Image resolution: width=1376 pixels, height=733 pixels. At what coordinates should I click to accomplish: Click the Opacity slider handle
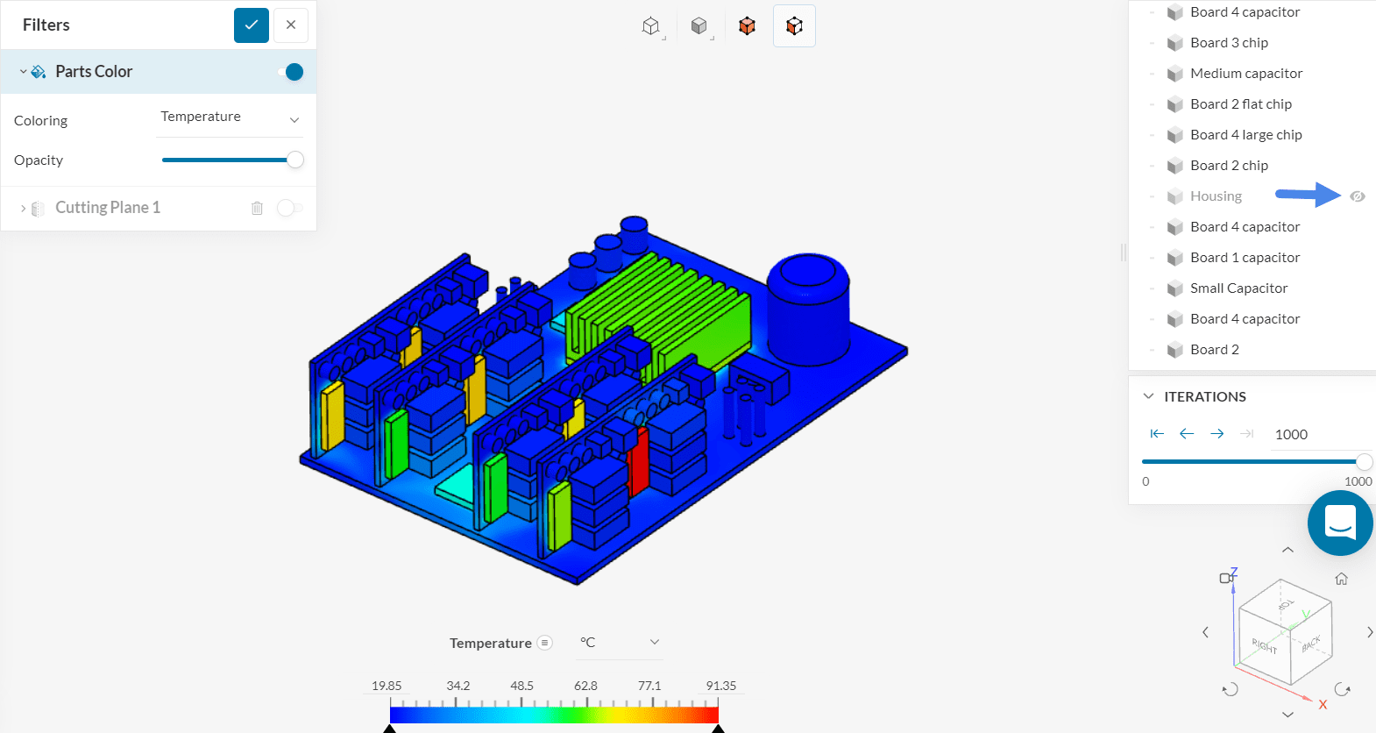pyautogui.click(x=295, y=160)
